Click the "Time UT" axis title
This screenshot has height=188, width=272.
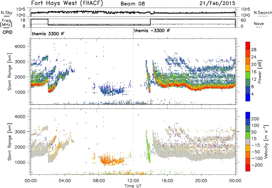(133, 186)
